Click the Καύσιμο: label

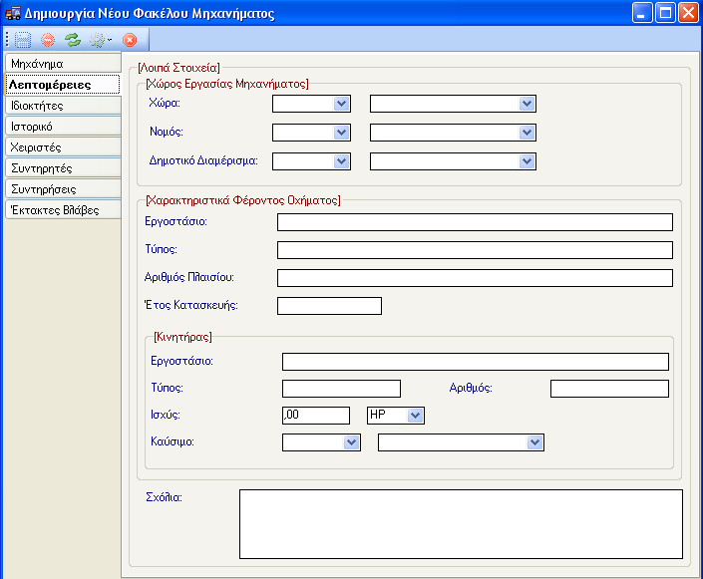pos(173,441)
